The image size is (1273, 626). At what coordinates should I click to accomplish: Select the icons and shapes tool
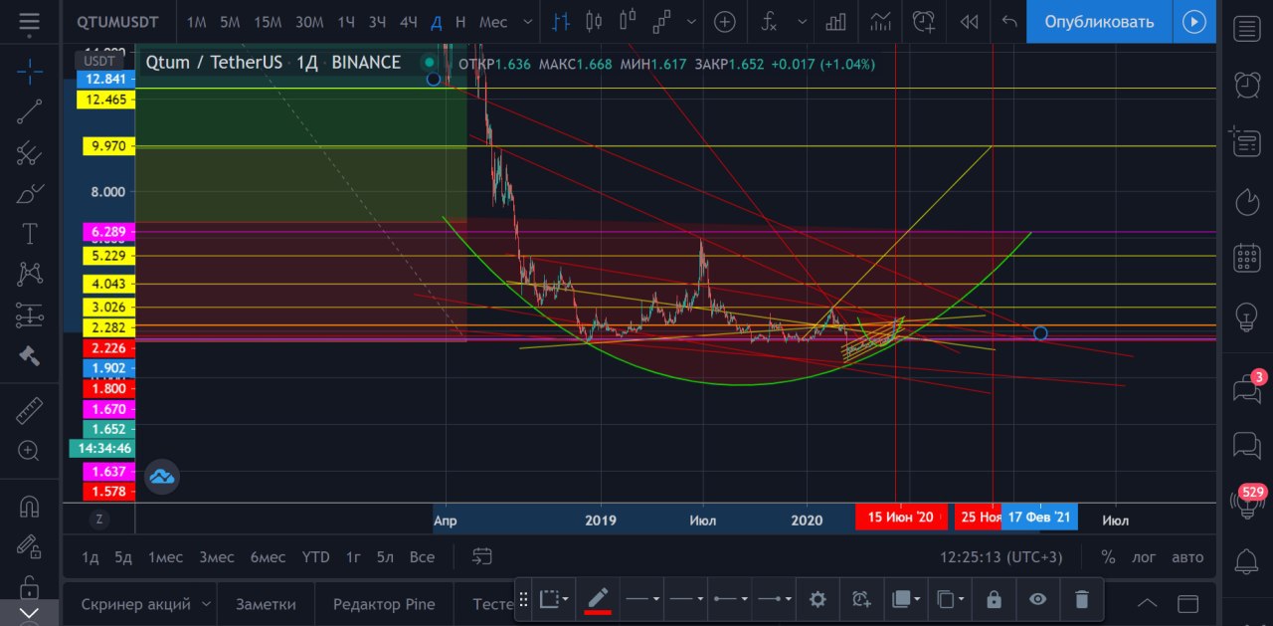coord(30,355)
